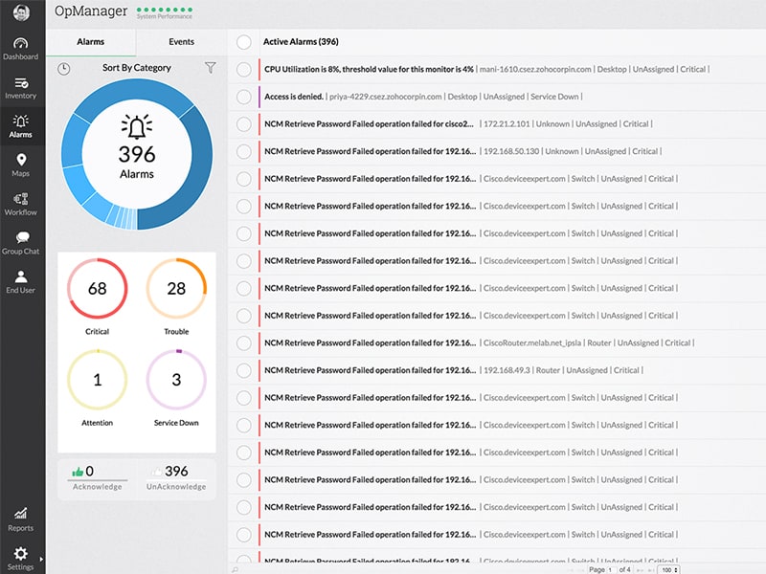Click the clock icon beside Sort By Category
The image size is (766, 574).
coord(63,69)
